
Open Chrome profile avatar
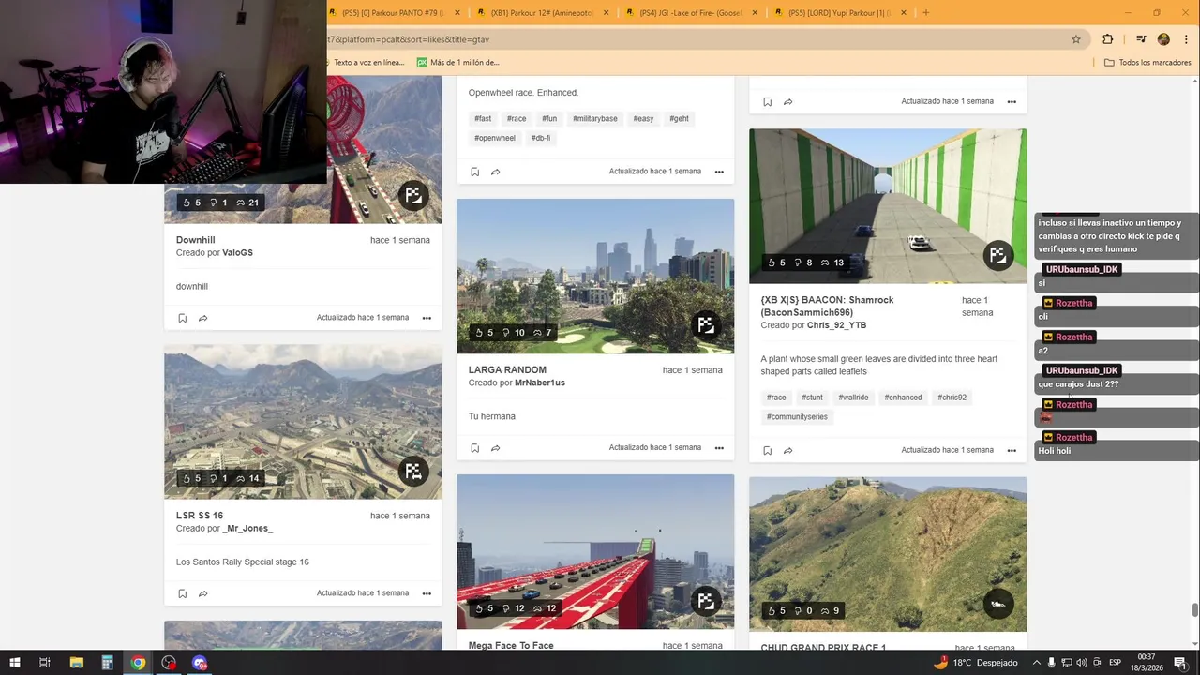1163,39
